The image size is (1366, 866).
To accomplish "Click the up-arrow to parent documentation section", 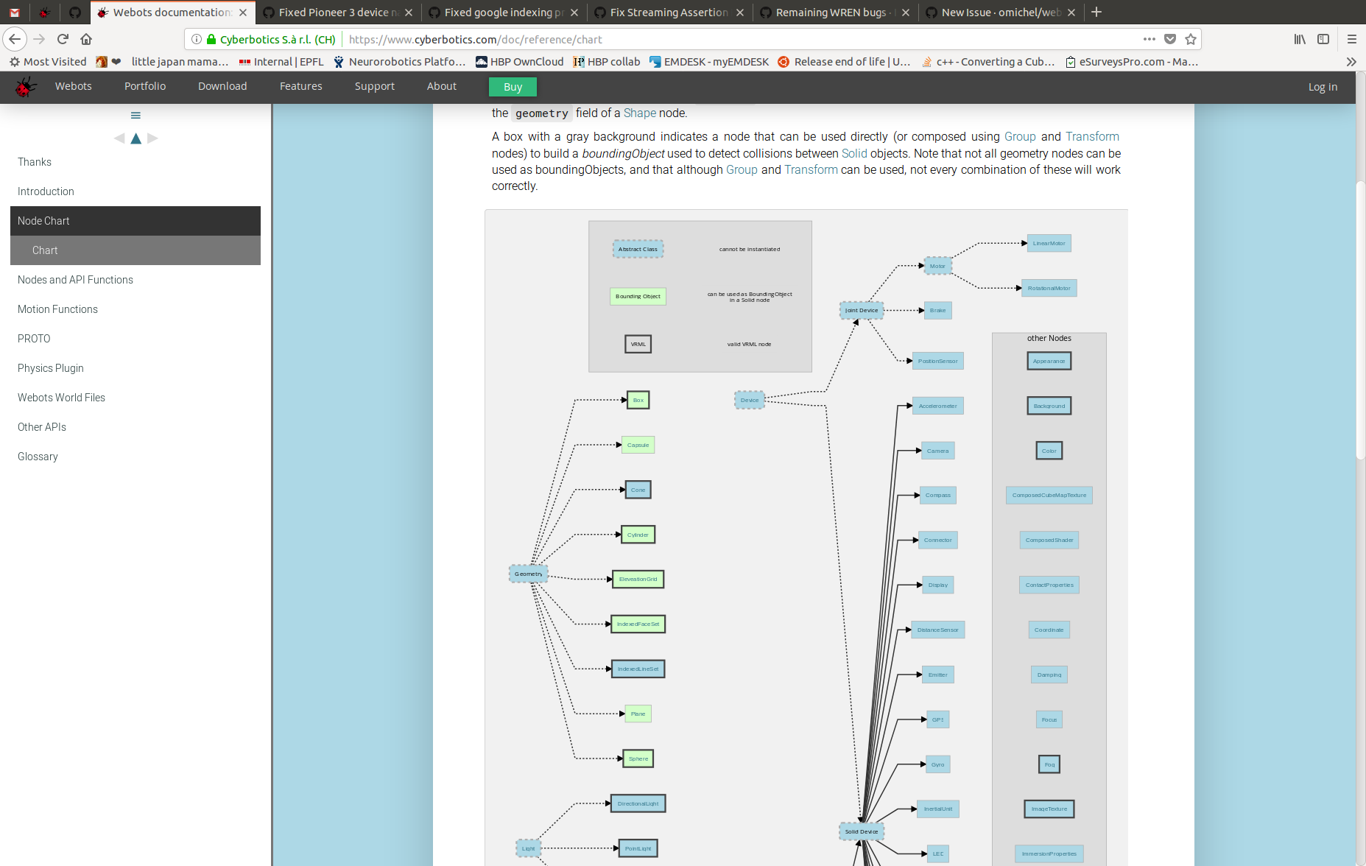I will pos(135,138).
